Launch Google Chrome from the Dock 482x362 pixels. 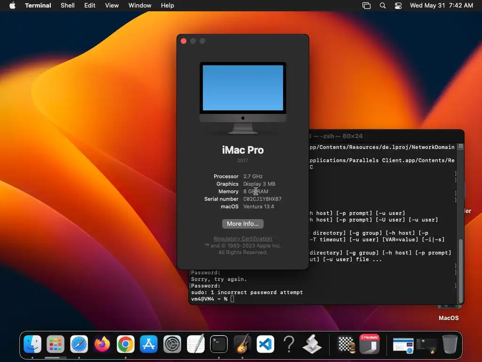point(125,344)
